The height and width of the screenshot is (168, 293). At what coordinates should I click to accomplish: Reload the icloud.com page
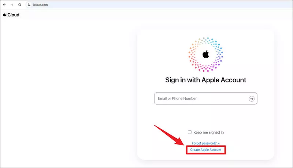point(19,4)
